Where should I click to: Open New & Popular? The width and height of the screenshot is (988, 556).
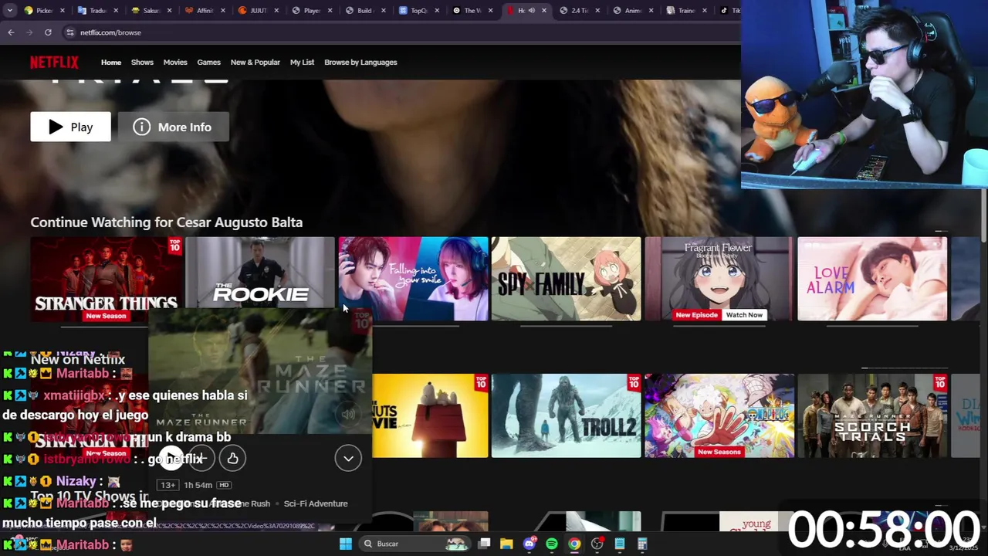click(255, 63)
